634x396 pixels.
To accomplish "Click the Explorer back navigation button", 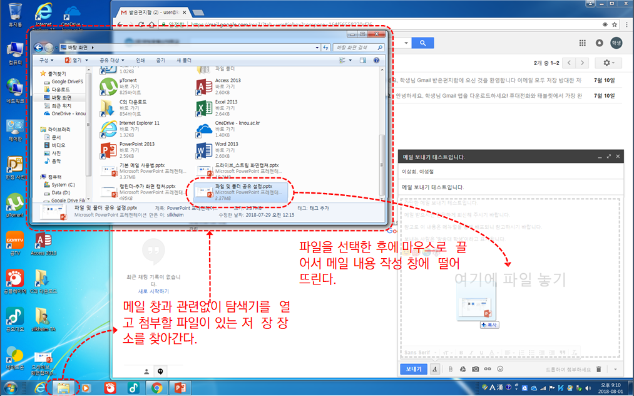I will [x=38, y=48].
